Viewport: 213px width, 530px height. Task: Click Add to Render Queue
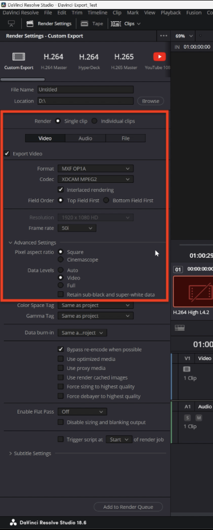(x=128, y=507)
